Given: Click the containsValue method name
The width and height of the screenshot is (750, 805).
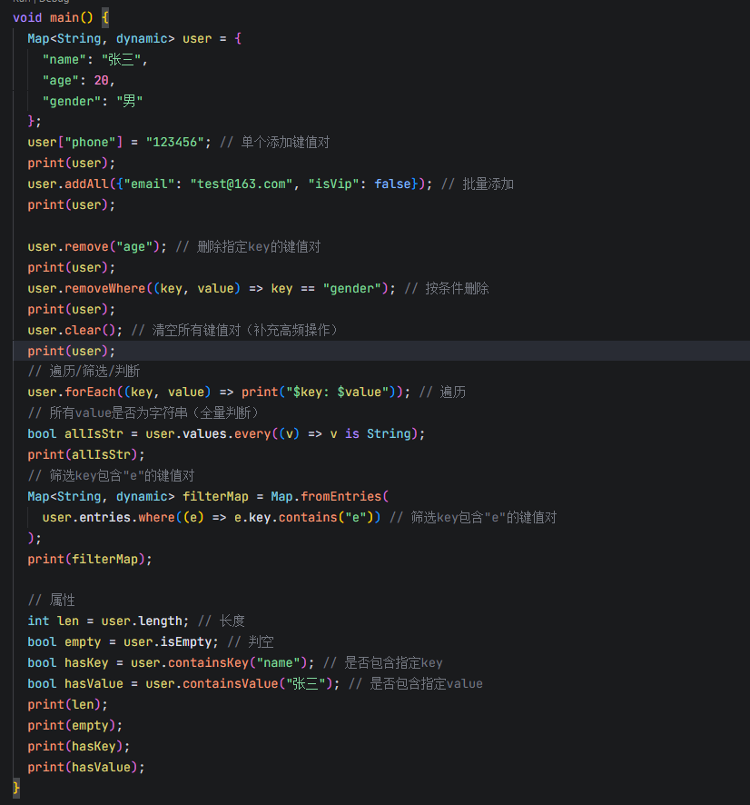Looking at the screenshot, I should (x=231, y=684).
